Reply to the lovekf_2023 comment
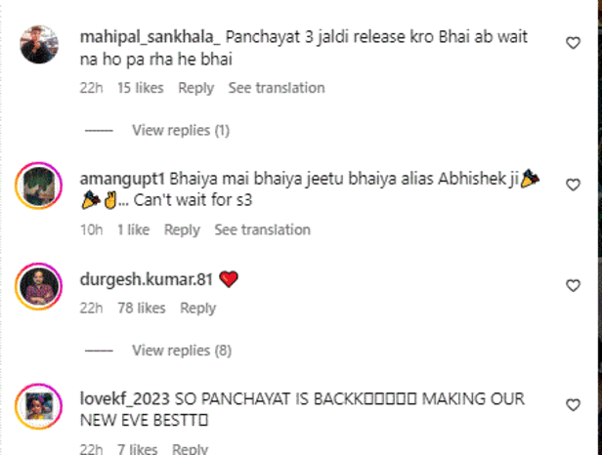Screen dimensions: 602x455 point(190,449)
